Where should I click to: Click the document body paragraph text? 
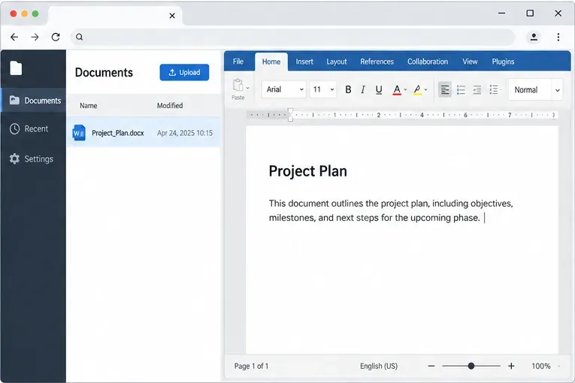[391, 210]
